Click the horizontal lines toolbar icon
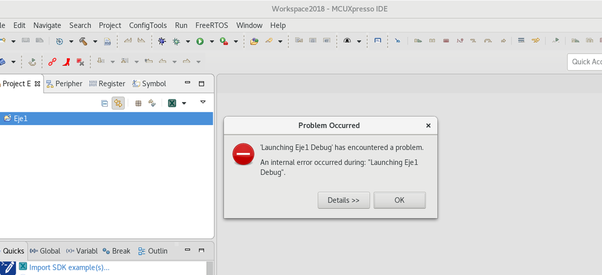 click(x=521, y=40)
